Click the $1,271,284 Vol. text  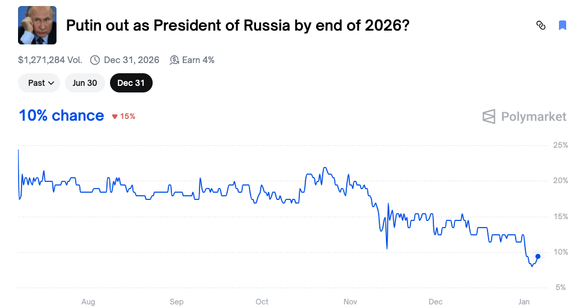[x=50, y=60]
